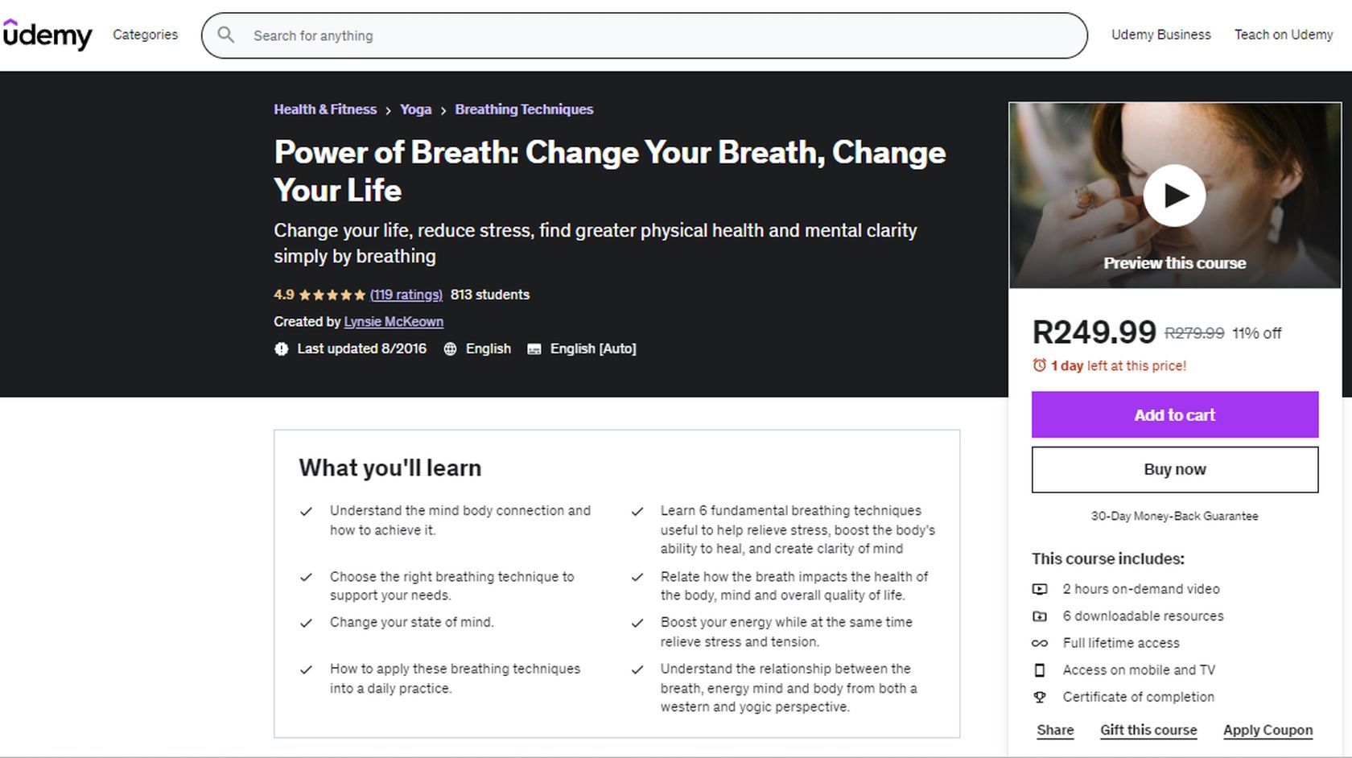1352x758 pixels.
Task: Open Udemy Business page
Action: tap(1160, 35)
